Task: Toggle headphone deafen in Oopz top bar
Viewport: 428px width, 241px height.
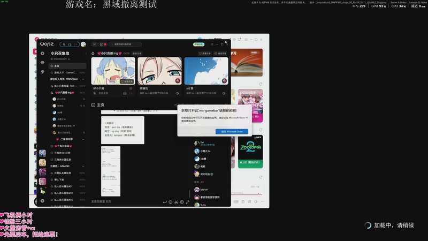Action: tap(70, 44)
